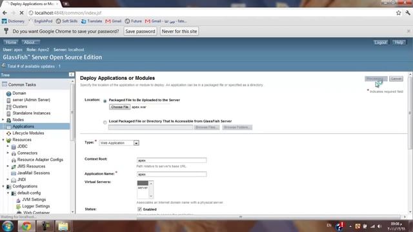Open Chrome from the Windows taskbar
Image resolution: width=413 pixels, height=232 pixels.
click(x=26, y=226)
